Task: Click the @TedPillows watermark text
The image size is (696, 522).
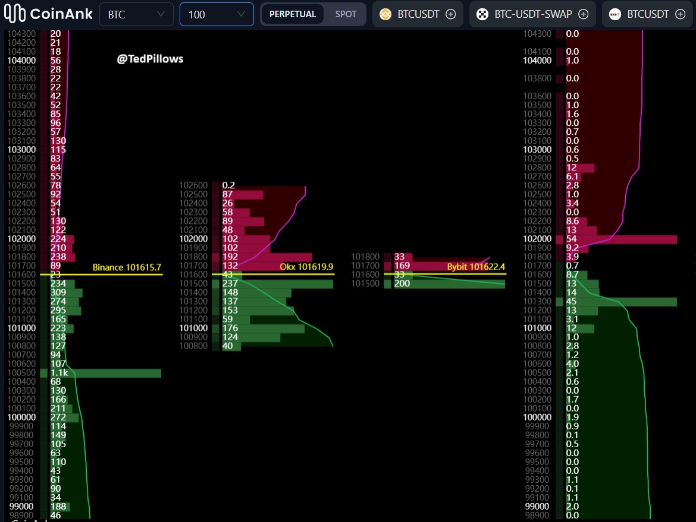Action: tap(150, 59)
